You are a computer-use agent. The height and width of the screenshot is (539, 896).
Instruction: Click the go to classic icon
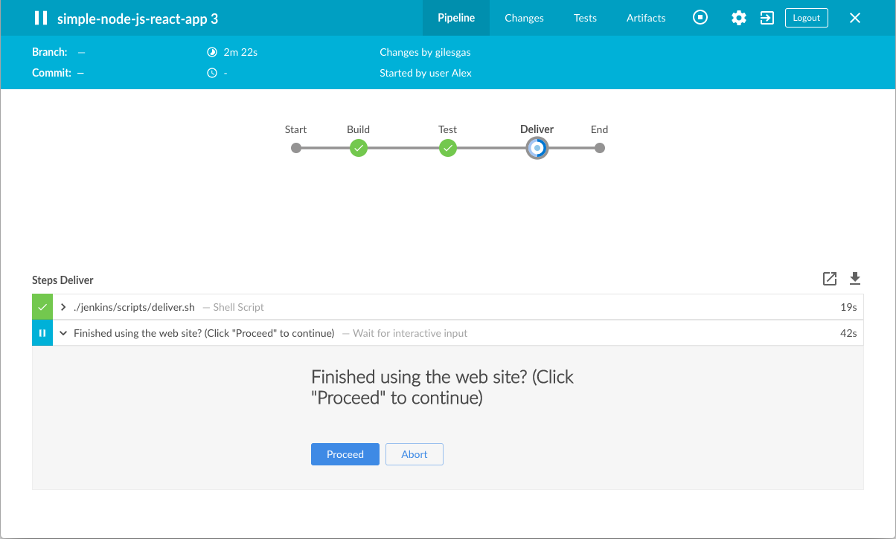[767, 18]
